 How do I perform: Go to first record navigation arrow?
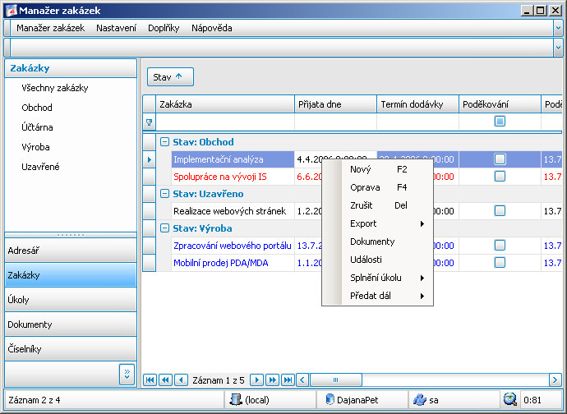[x=150, y=380]
